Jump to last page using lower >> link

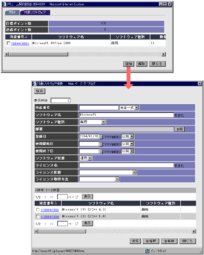pos(52,224)
